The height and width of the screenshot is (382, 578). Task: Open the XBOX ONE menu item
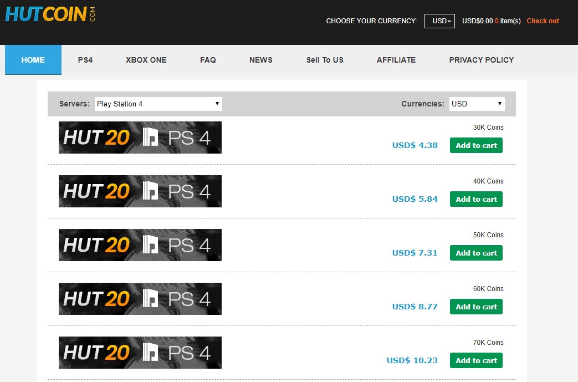click(146, 60)
